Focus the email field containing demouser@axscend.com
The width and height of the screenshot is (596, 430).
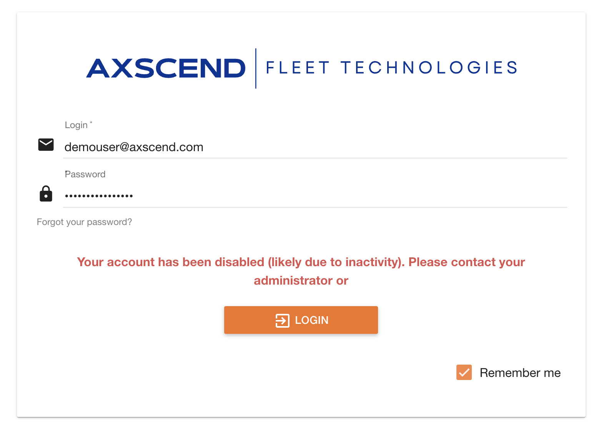click(134, 147)
